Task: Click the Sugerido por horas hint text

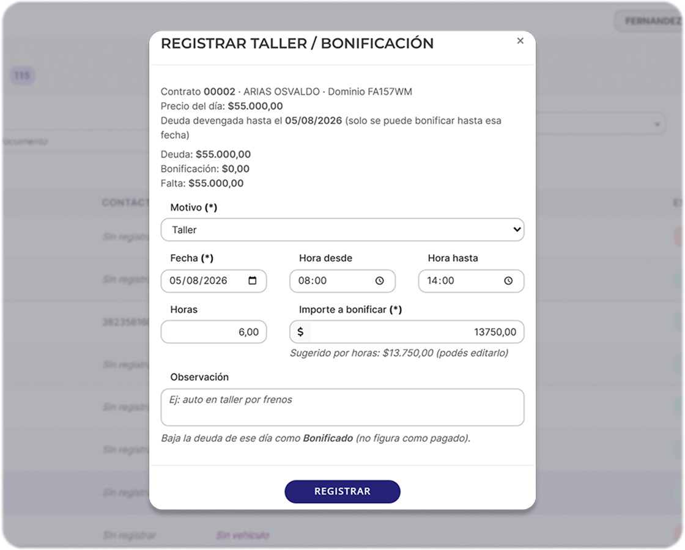Action: [399, 353]
